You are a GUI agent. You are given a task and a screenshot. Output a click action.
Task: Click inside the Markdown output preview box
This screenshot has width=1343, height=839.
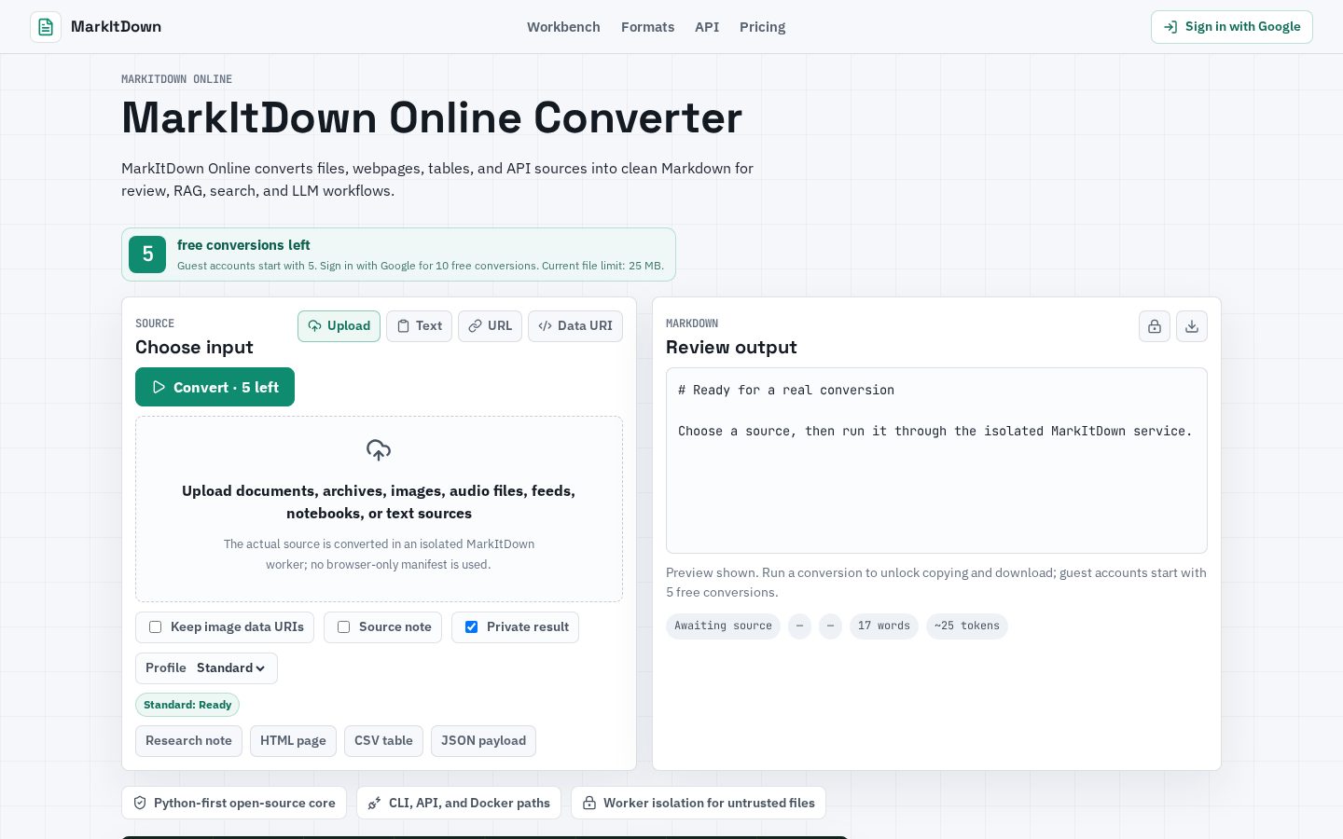click(x=936, y=461)
